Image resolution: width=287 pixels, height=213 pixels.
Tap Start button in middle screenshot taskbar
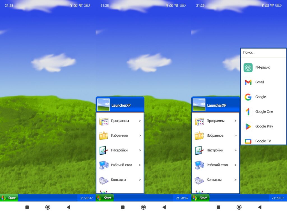click(x=105, y=198)
